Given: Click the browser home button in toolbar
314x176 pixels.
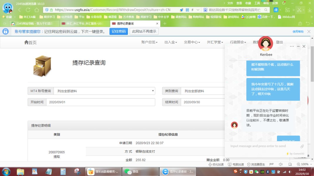Looking at the screenshot, I should coord(37,10).
